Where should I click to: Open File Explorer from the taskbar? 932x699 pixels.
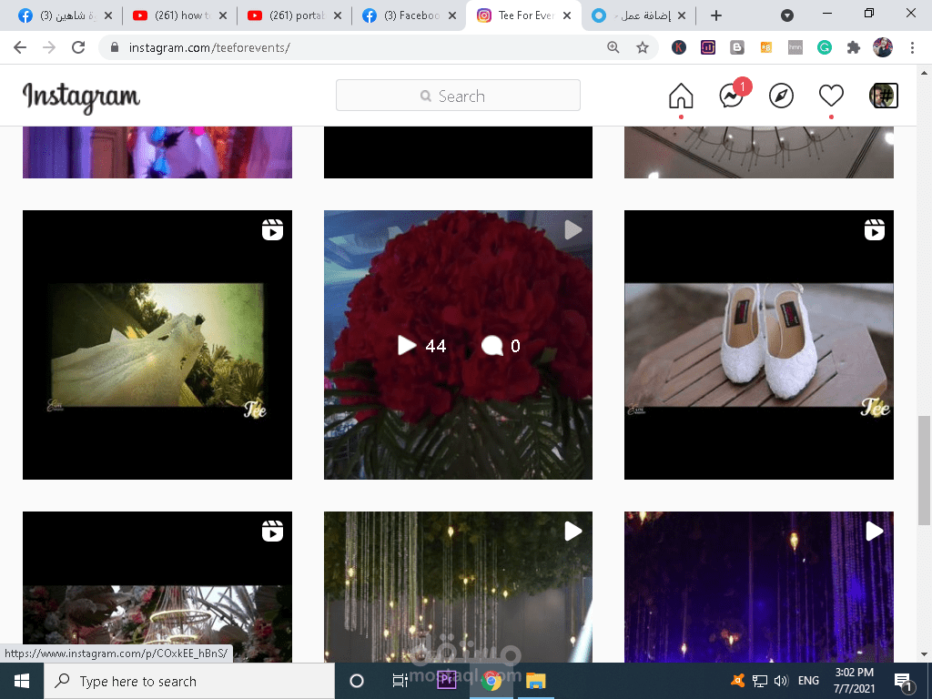click(536, 681)
